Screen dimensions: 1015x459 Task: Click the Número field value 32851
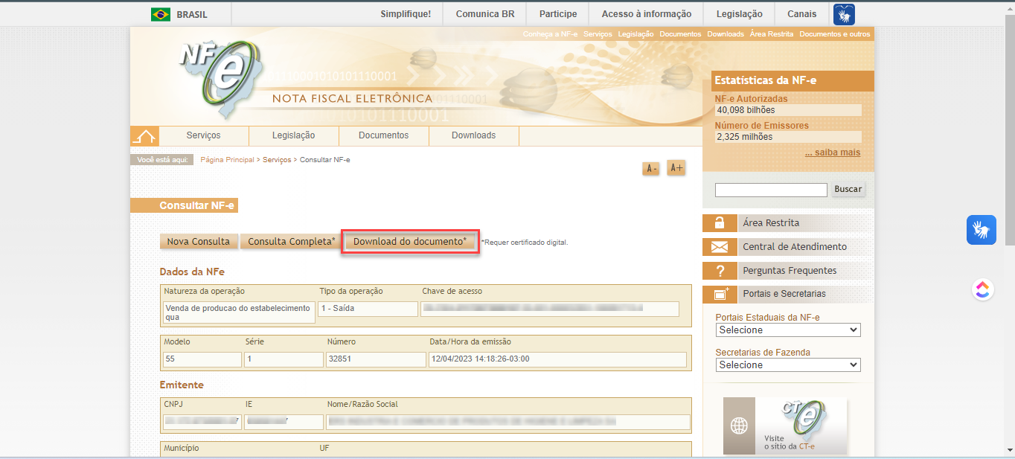376,359
